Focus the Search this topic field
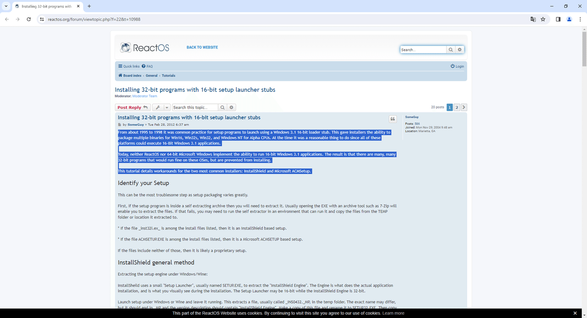The width and height of the screenshot is (587, 318). (195, 107)
